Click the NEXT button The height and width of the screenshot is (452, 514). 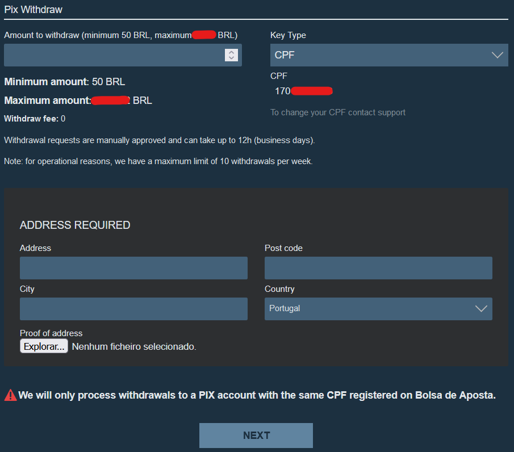256,436
